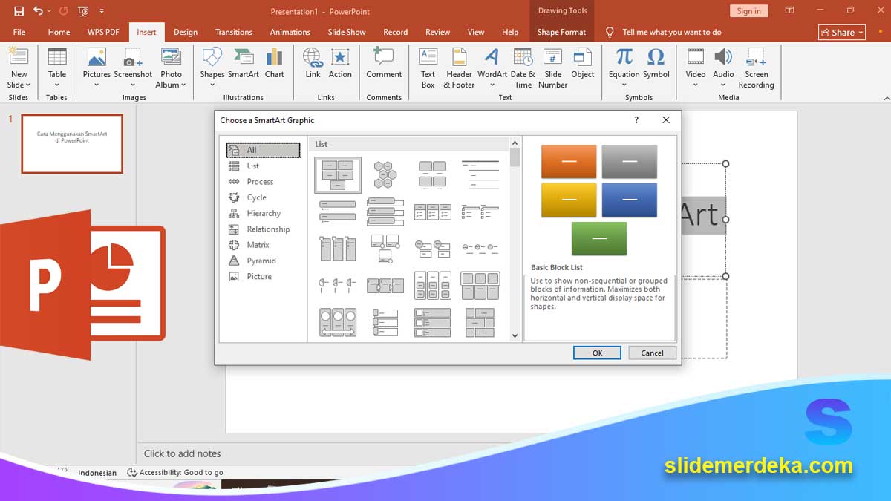Click the New Slide icon
Image resolution: width=891 pixels, height=501 pixels.
19,58
